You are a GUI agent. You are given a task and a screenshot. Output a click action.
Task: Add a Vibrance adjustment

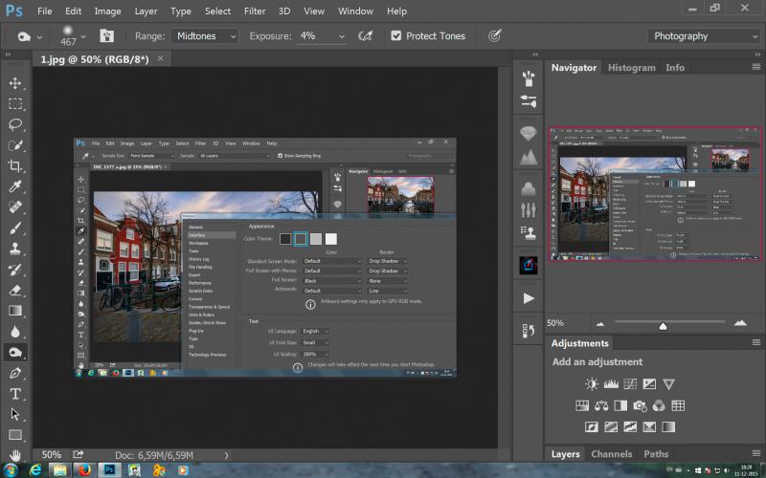pos(668,384)
